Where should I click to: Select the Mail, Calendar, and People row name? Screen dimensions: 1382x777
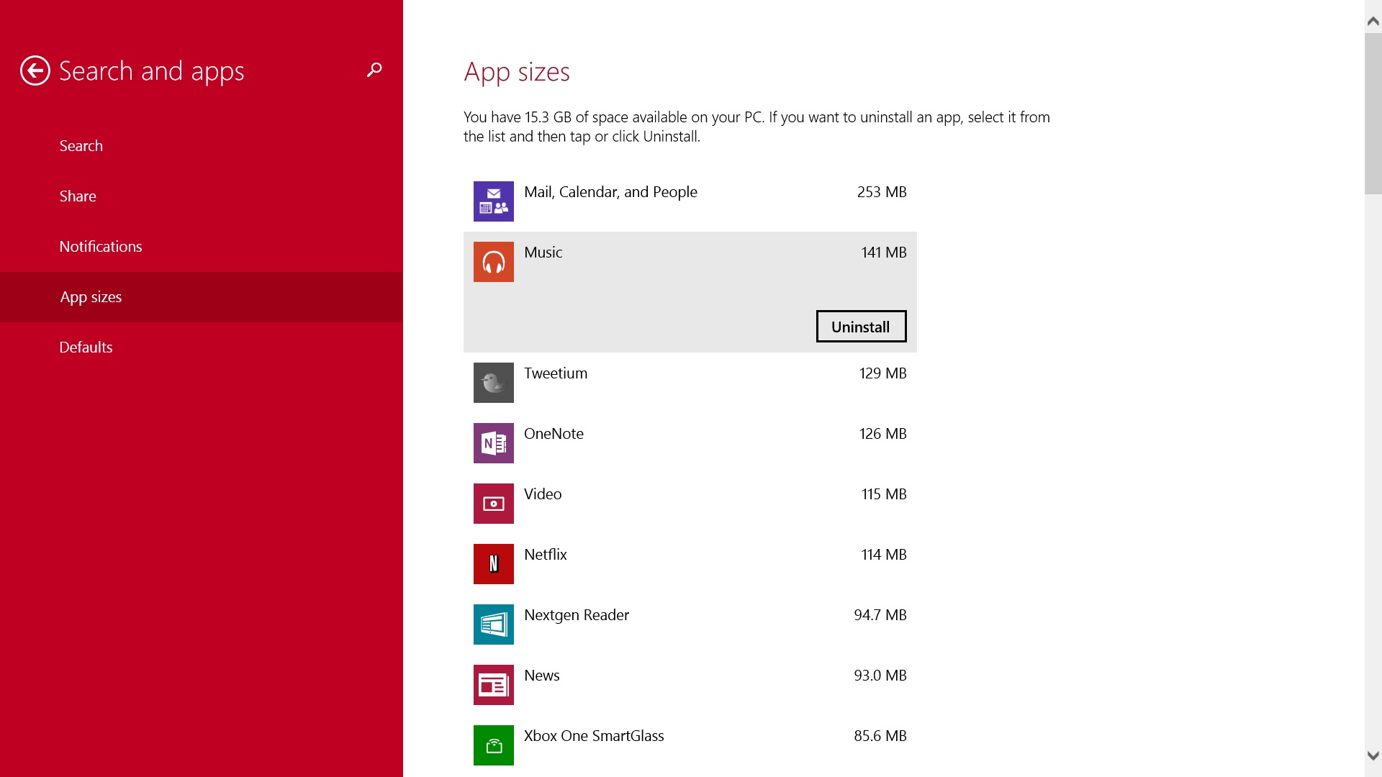(x=610, y=192)
